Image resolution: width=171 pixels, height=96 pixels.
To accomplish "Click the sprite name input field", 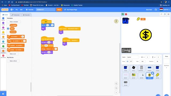I will [133, 57].
